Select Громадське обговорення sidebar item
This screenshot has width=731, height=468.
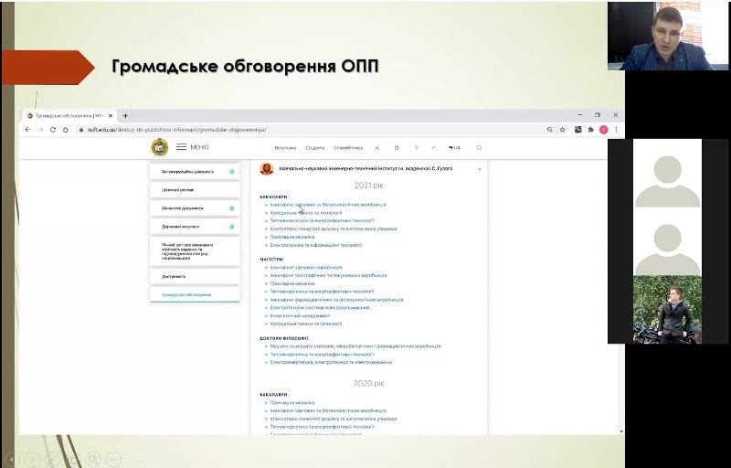tap(195, 294)
